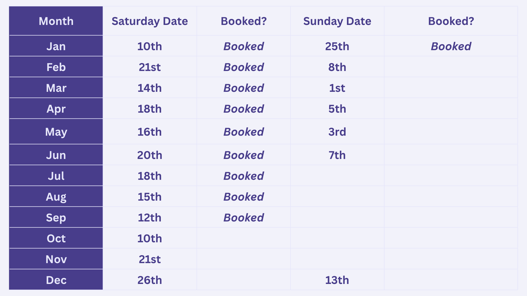The image size is (527, 296).
Task: Select the Saturday Date column header
Action: click(x=150, y=21)
